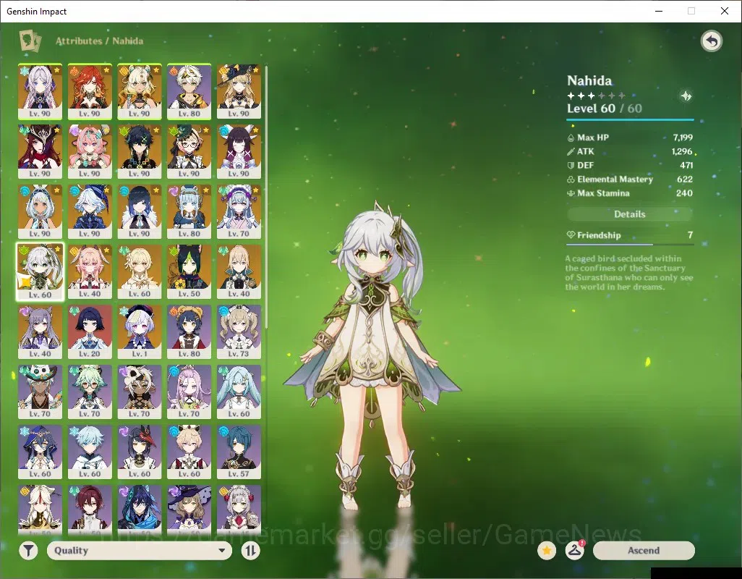Select the Lv. 20 character card

click(x=90, y=332)
